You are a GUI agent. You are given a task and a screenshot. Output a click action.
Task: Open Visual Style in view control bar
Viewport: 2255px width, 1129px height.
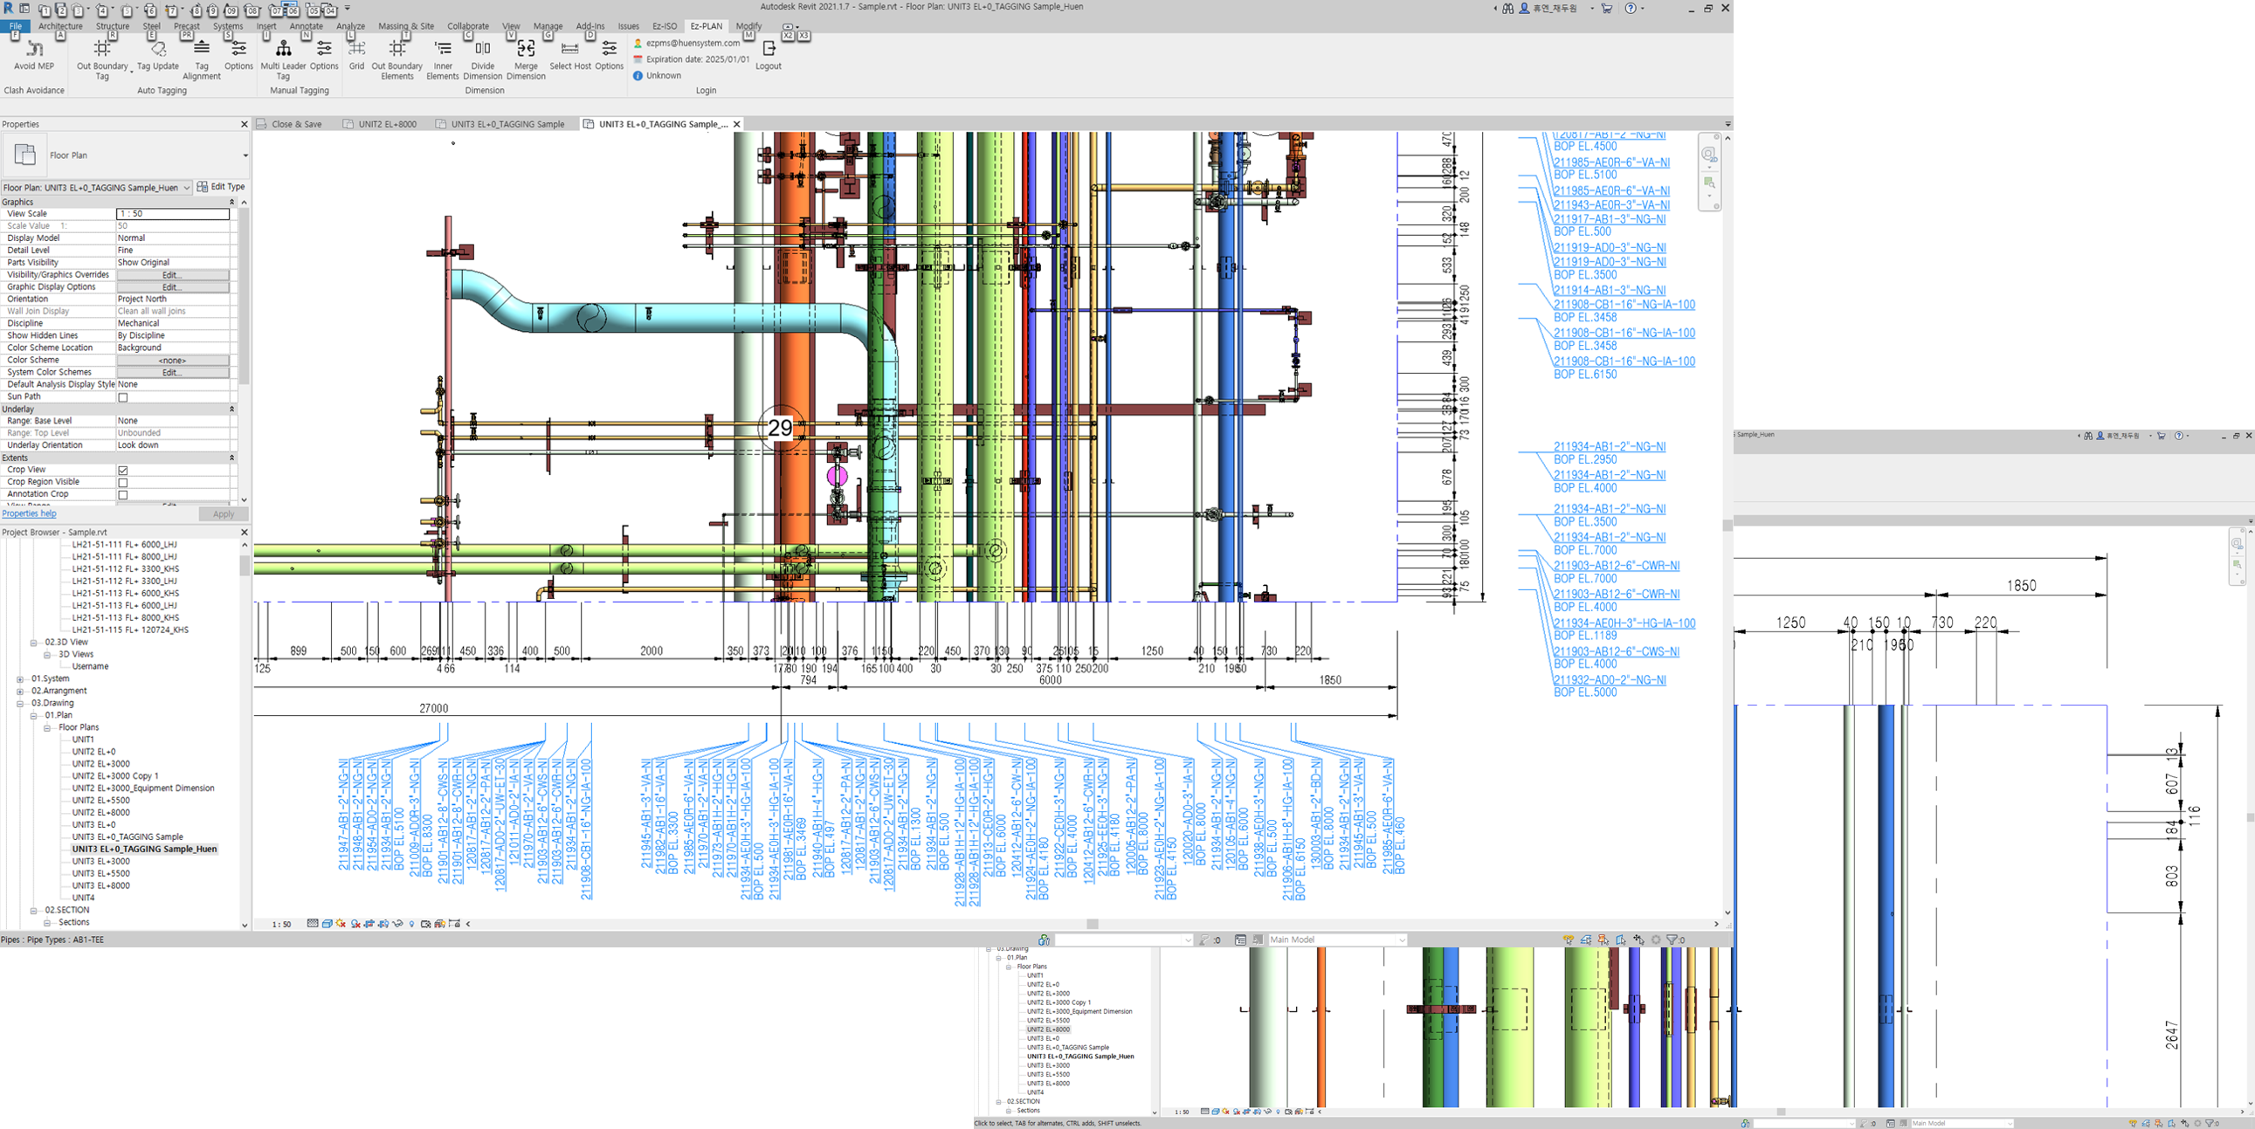pos(328,923)
